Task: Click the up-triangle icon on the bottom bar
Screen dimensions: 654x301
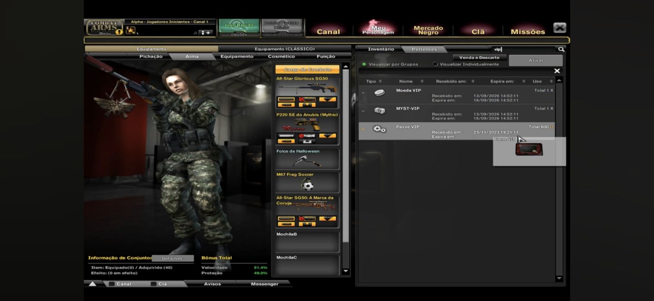Action: tap(92, 284)
